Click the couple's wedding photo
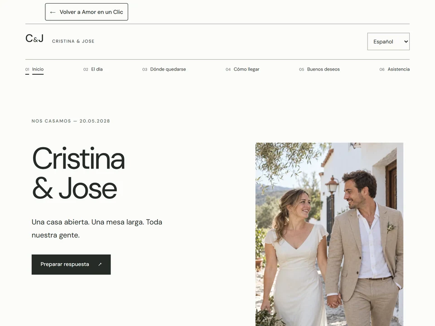435x326 pixels. click(x=329, y=234)
